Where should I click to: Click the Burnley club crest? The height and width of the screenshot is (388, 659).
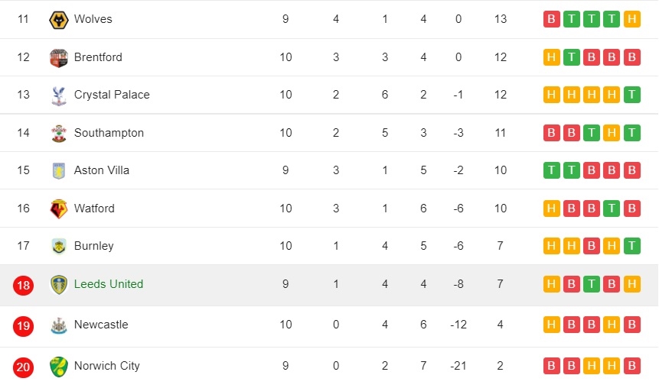(59, 246)
